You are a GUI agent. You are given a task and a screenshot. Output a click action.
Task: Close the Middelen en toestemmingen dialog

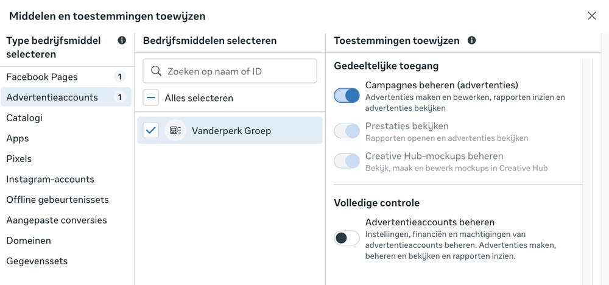(x=591, y=16)
